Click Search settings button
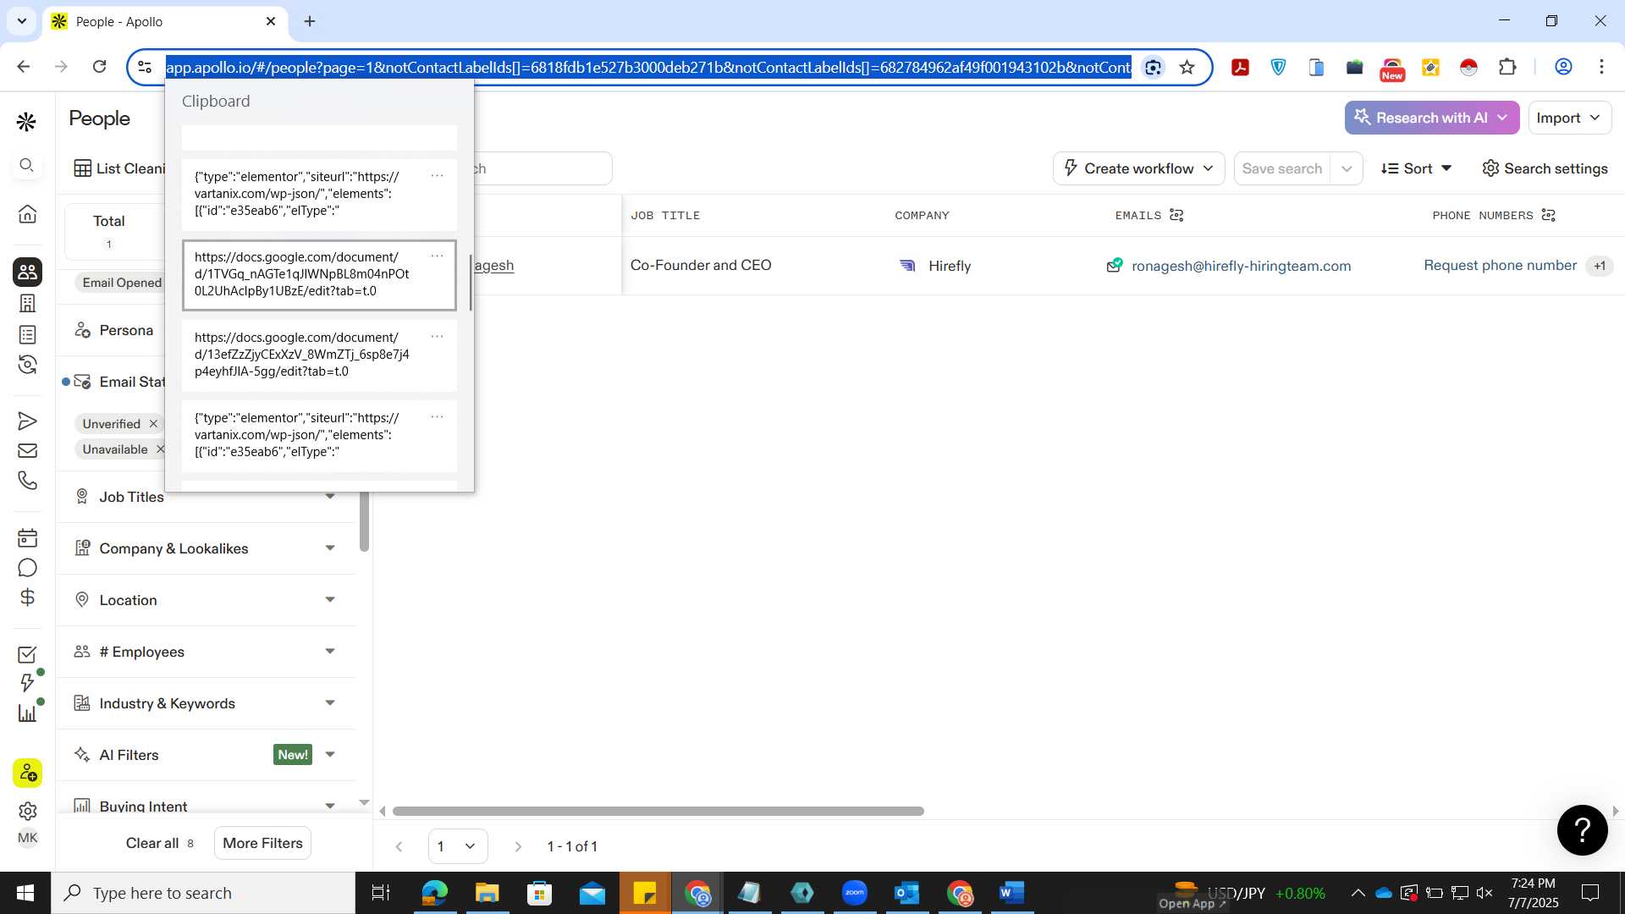Viewport: 1625px width, 914px height. pyautogui.click(x=1545, y=168)
